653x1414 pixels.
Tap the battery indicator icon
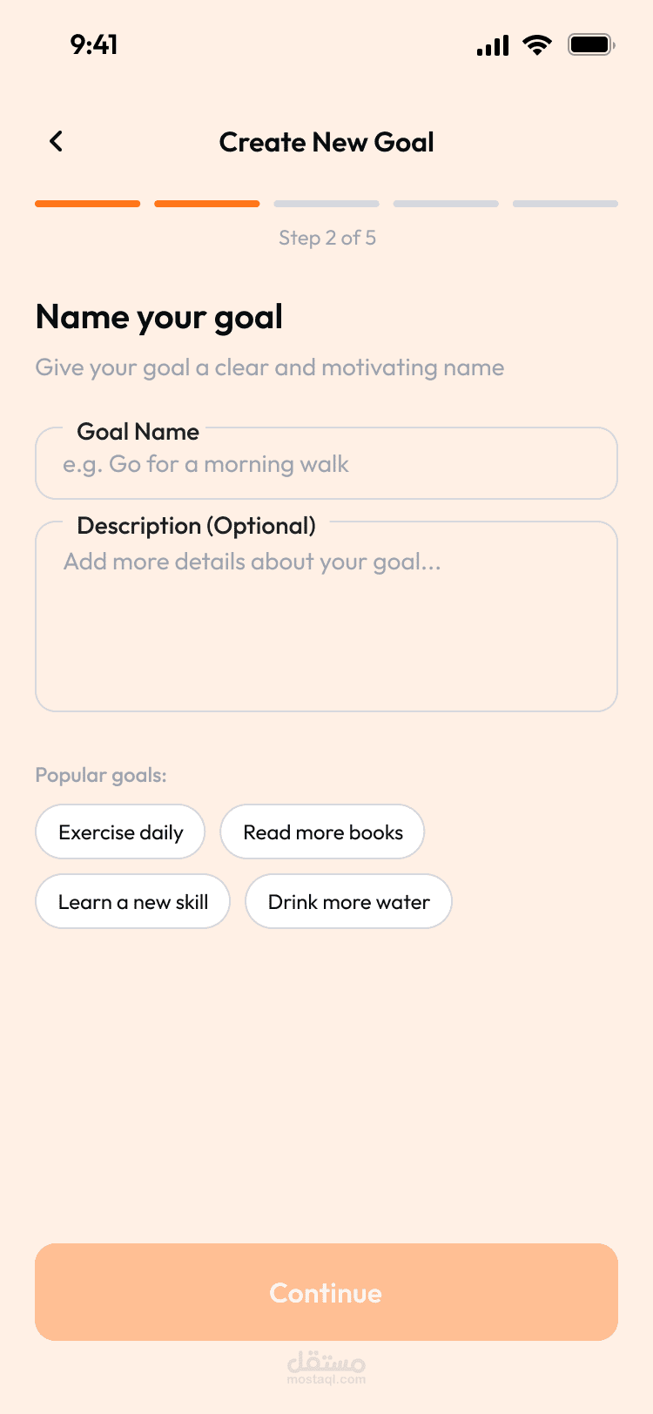pos(591,44)
